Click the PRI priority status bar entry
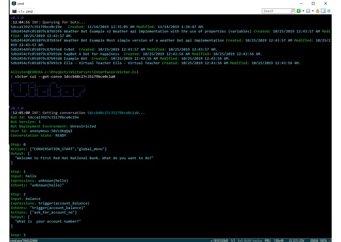341x242 pixels. pyautogui.click(x=267, y=241)
